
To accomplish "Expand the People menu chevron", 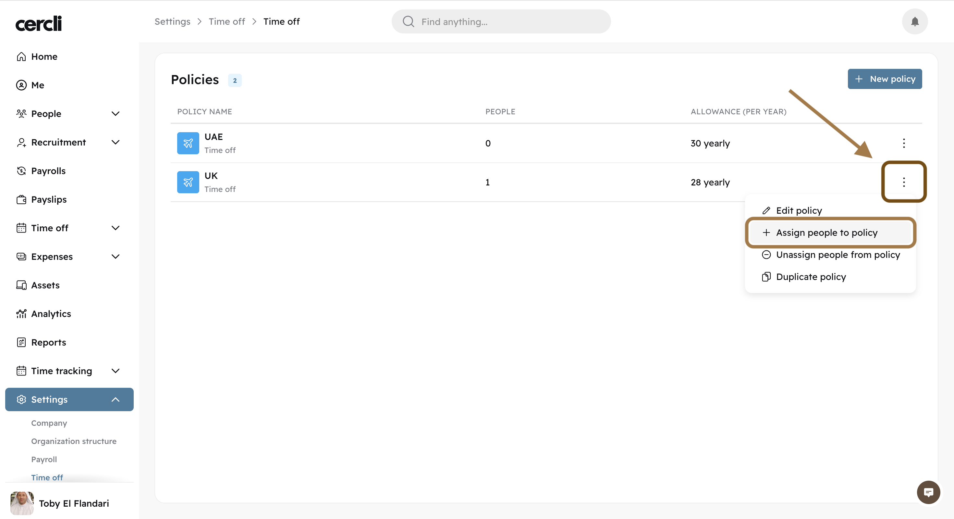I will 116,114.
